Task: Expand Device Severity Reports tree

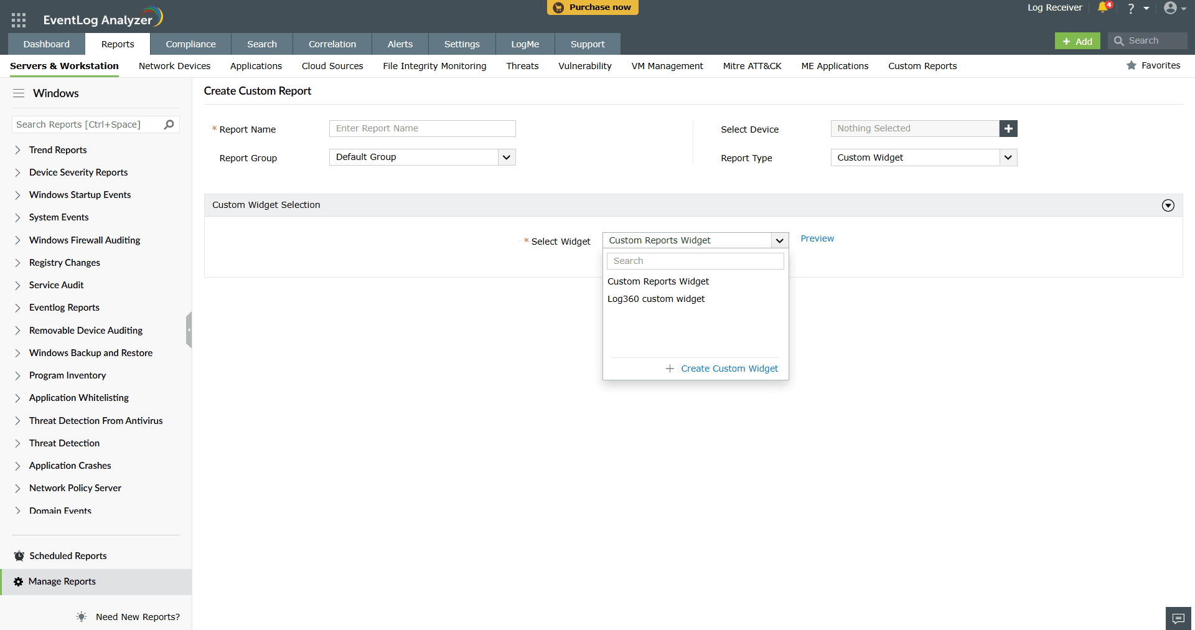Action: click(x=17, y=172)
